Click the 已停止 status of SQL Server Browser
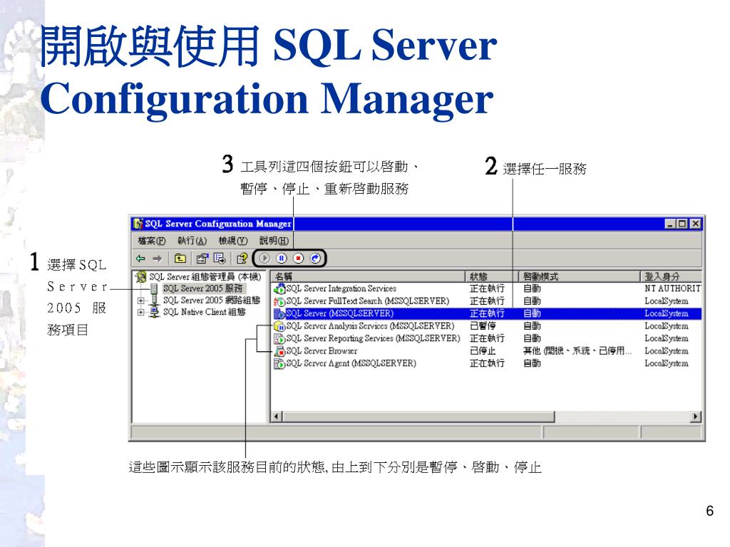The image size is (730, 547). coord(483,351)
